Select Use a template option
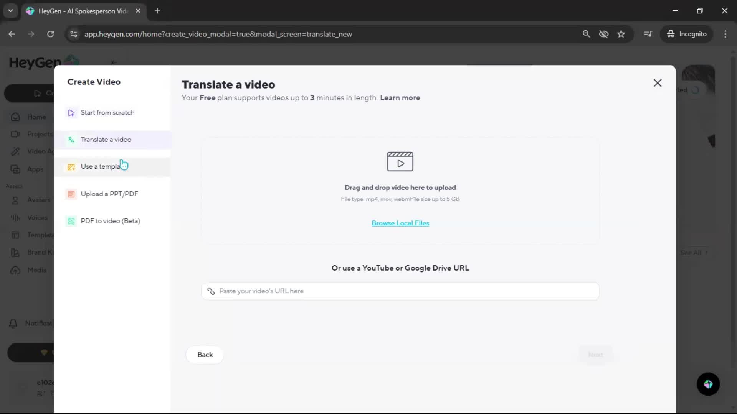Viewport: 737px width, 414px height. (x=101, y=167)
